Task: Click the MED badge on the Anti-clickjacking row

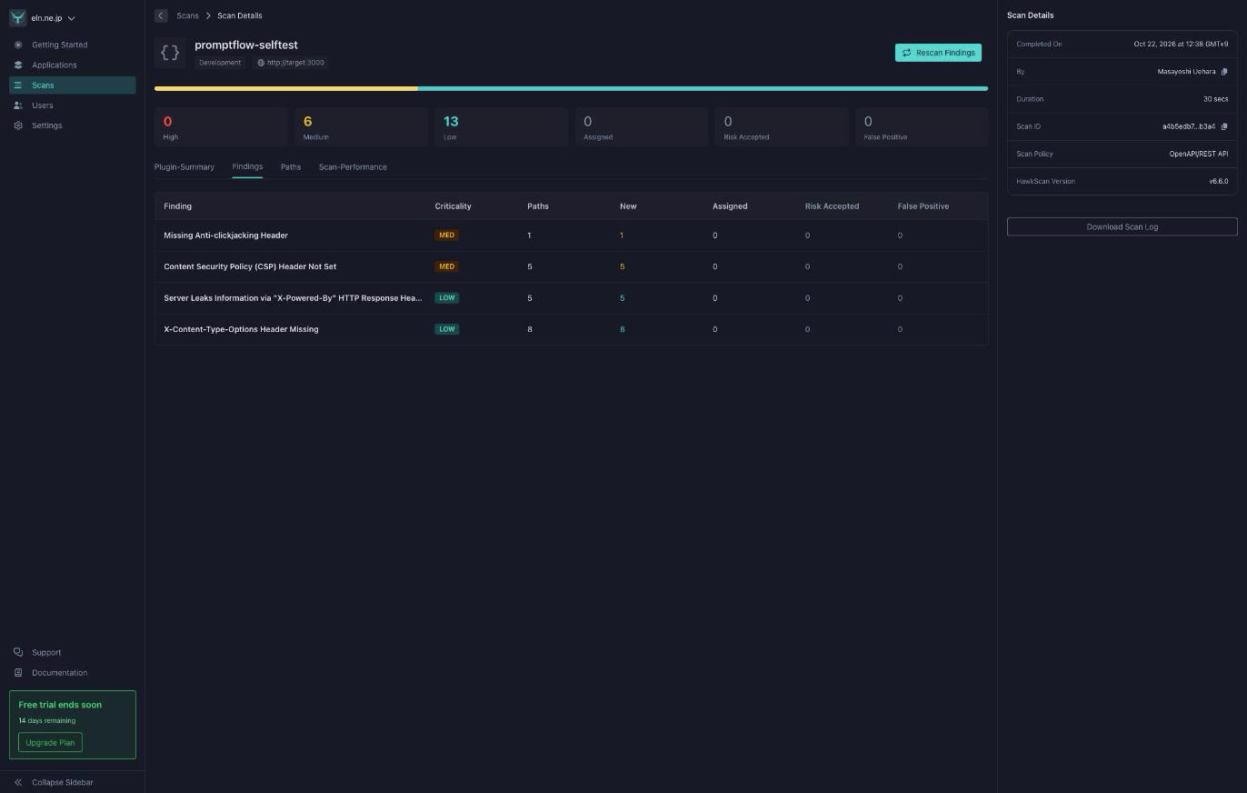Action: [x=446, y=236]
